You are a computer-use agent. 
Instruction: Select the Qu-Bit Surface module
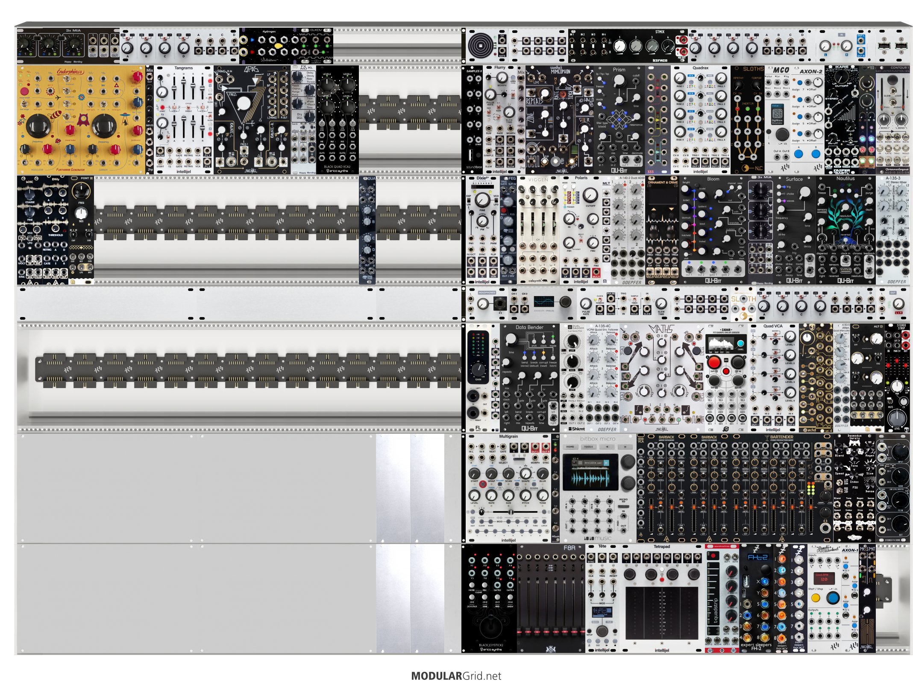[795, 230]
